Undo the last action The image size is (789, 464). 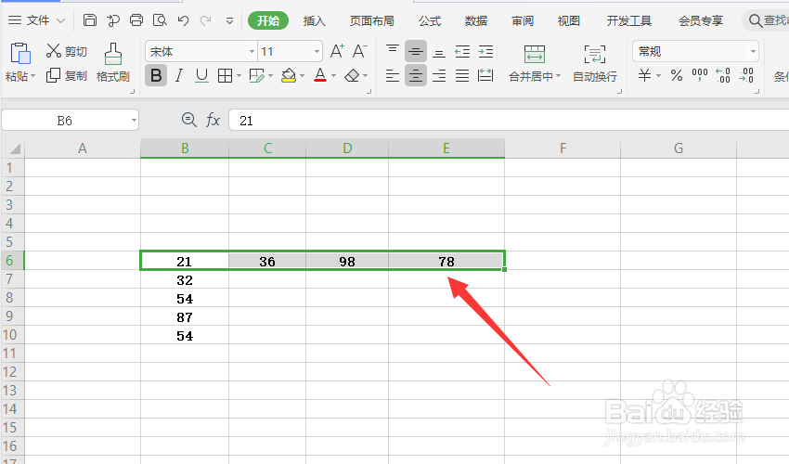tap(183, 20)
